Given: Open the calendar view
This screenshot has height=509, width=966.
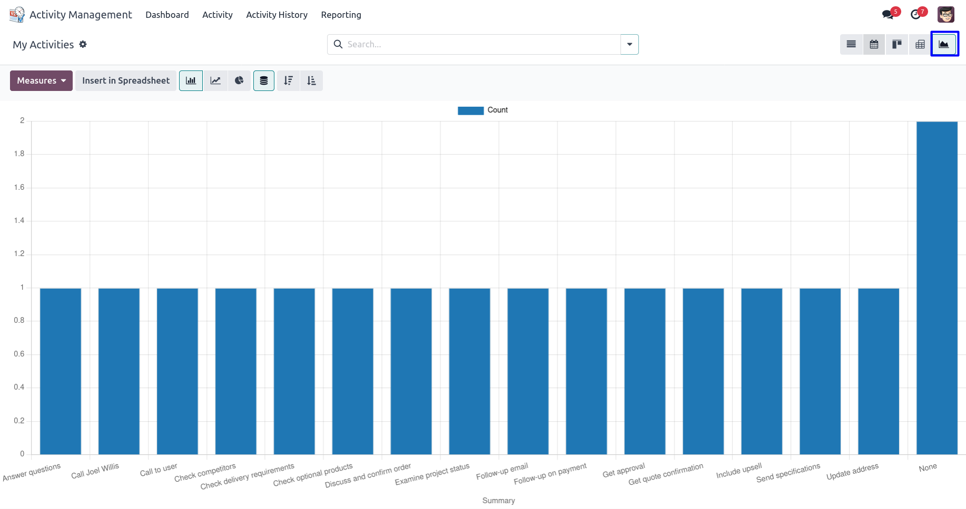Looking at the screenshot, I should point(874,44).
